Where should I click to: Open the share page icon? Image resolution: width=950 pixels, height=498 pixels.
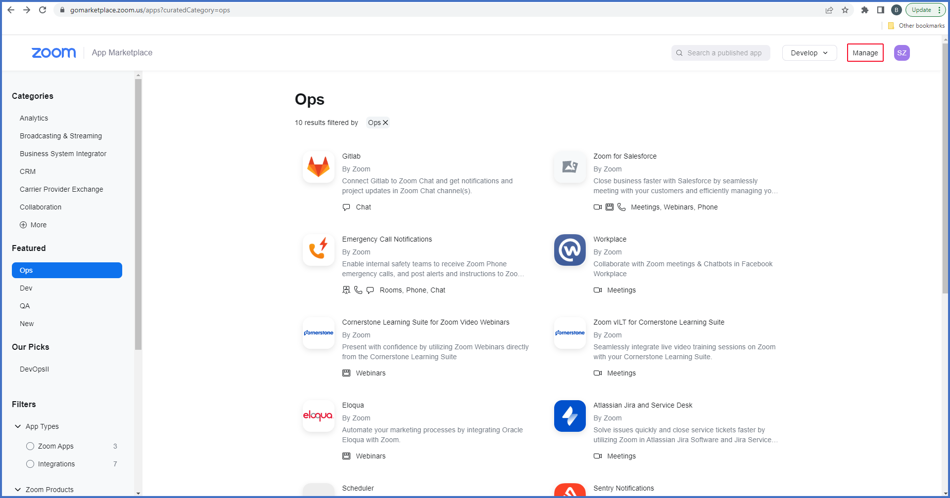click(829, 10)
